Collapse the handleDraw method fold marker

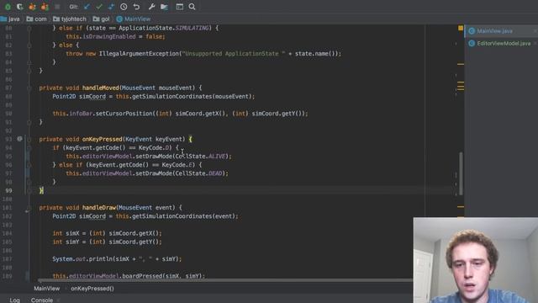click(x=29, y=208)
